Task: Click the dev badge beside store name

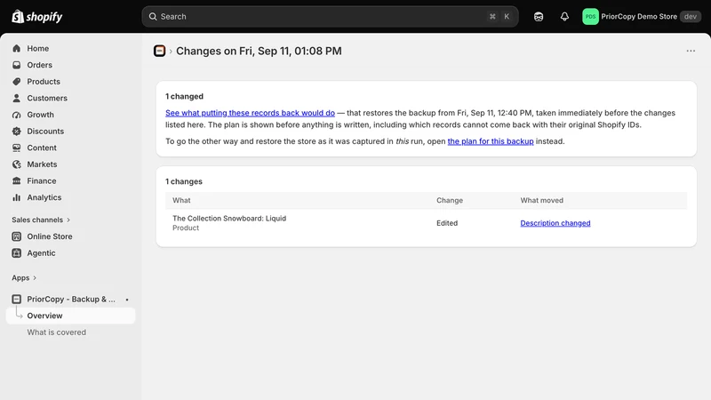Action: (691, 17)
